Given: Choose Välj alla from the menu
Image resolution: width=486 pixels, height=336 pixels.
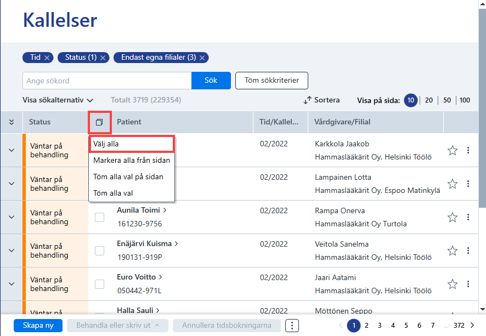Looking at the screenshot, I should pyautogui.click(x=132, y=144).
